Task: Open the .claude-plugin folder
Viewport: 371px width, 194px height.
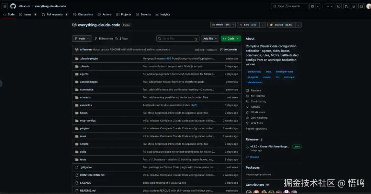Action: point(89,58)
